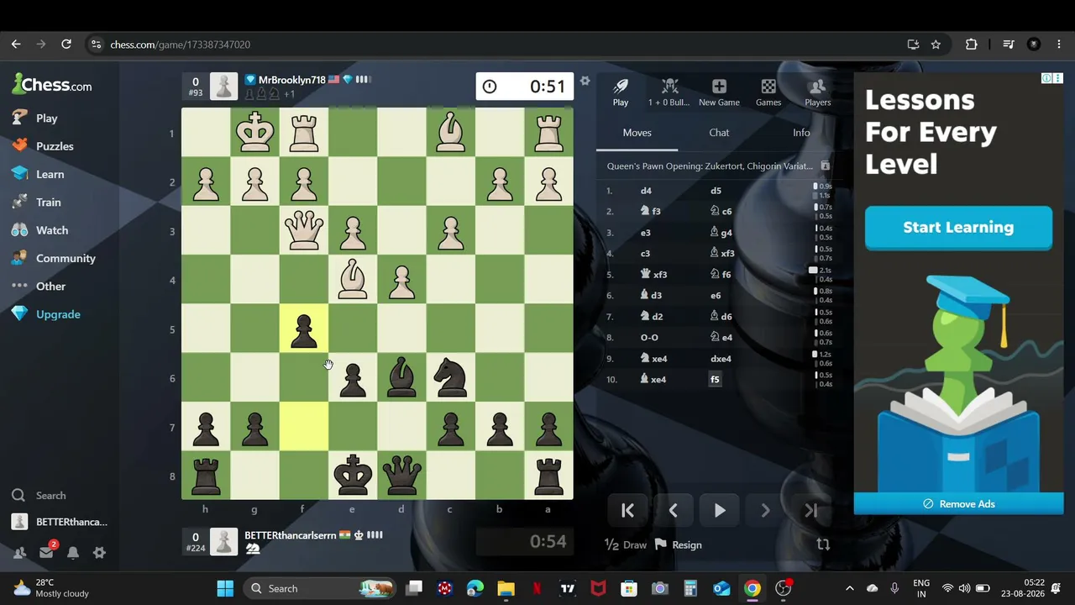Bookmark this page with the star

[x=936, y=45]
